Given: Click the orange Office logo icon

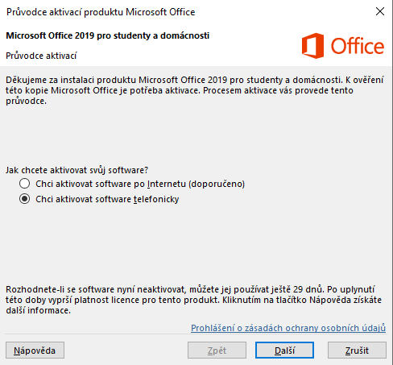Looking at the screenshot, I should click(x=312, y=46).
